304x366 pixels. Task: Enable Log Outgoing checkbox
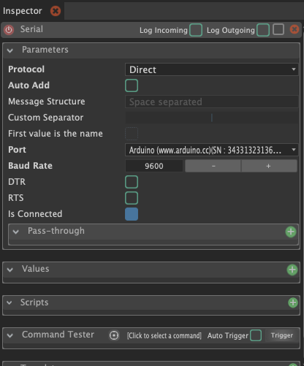click(x=263, y=30)
